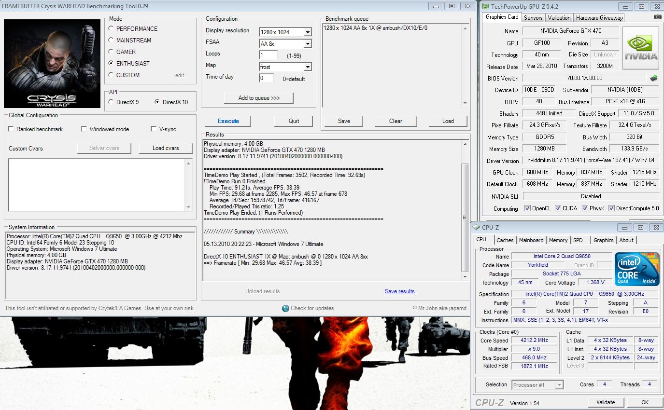Choose DirectX 9 API
Image resolution: width=664 pixels, height=410 pixels.
pyautogui.click(x=112, y=102)
